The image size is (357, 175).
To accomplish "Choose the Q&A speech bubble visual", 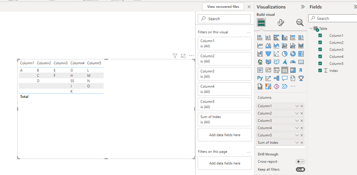I will pyautogui.click(x=285, y=78).
